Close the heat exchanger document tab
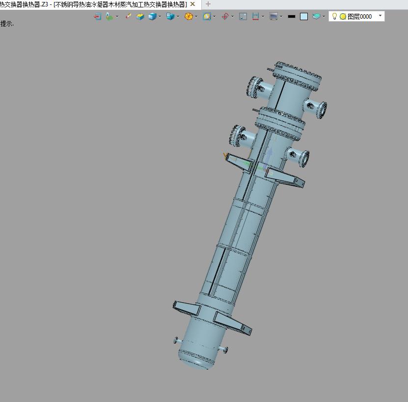408x402 pixels. pos(192,4)
